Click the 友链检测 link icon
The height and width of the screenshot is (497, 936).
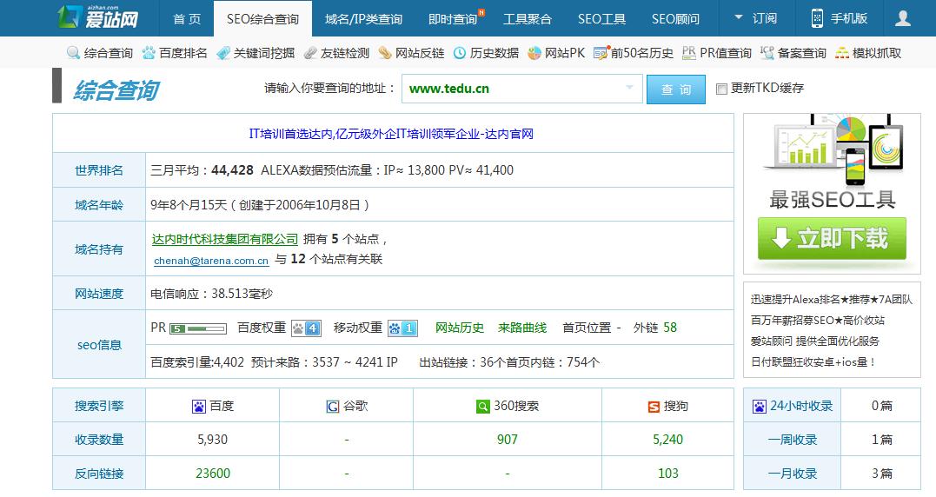[309, 53]
